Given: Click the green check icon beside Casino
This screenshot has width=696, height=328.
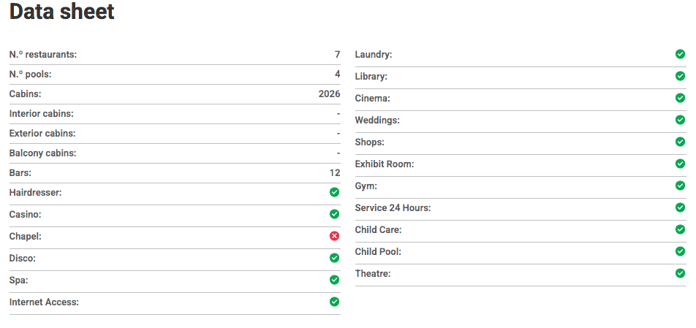Looking at the screenshot, I should point(334,214).
